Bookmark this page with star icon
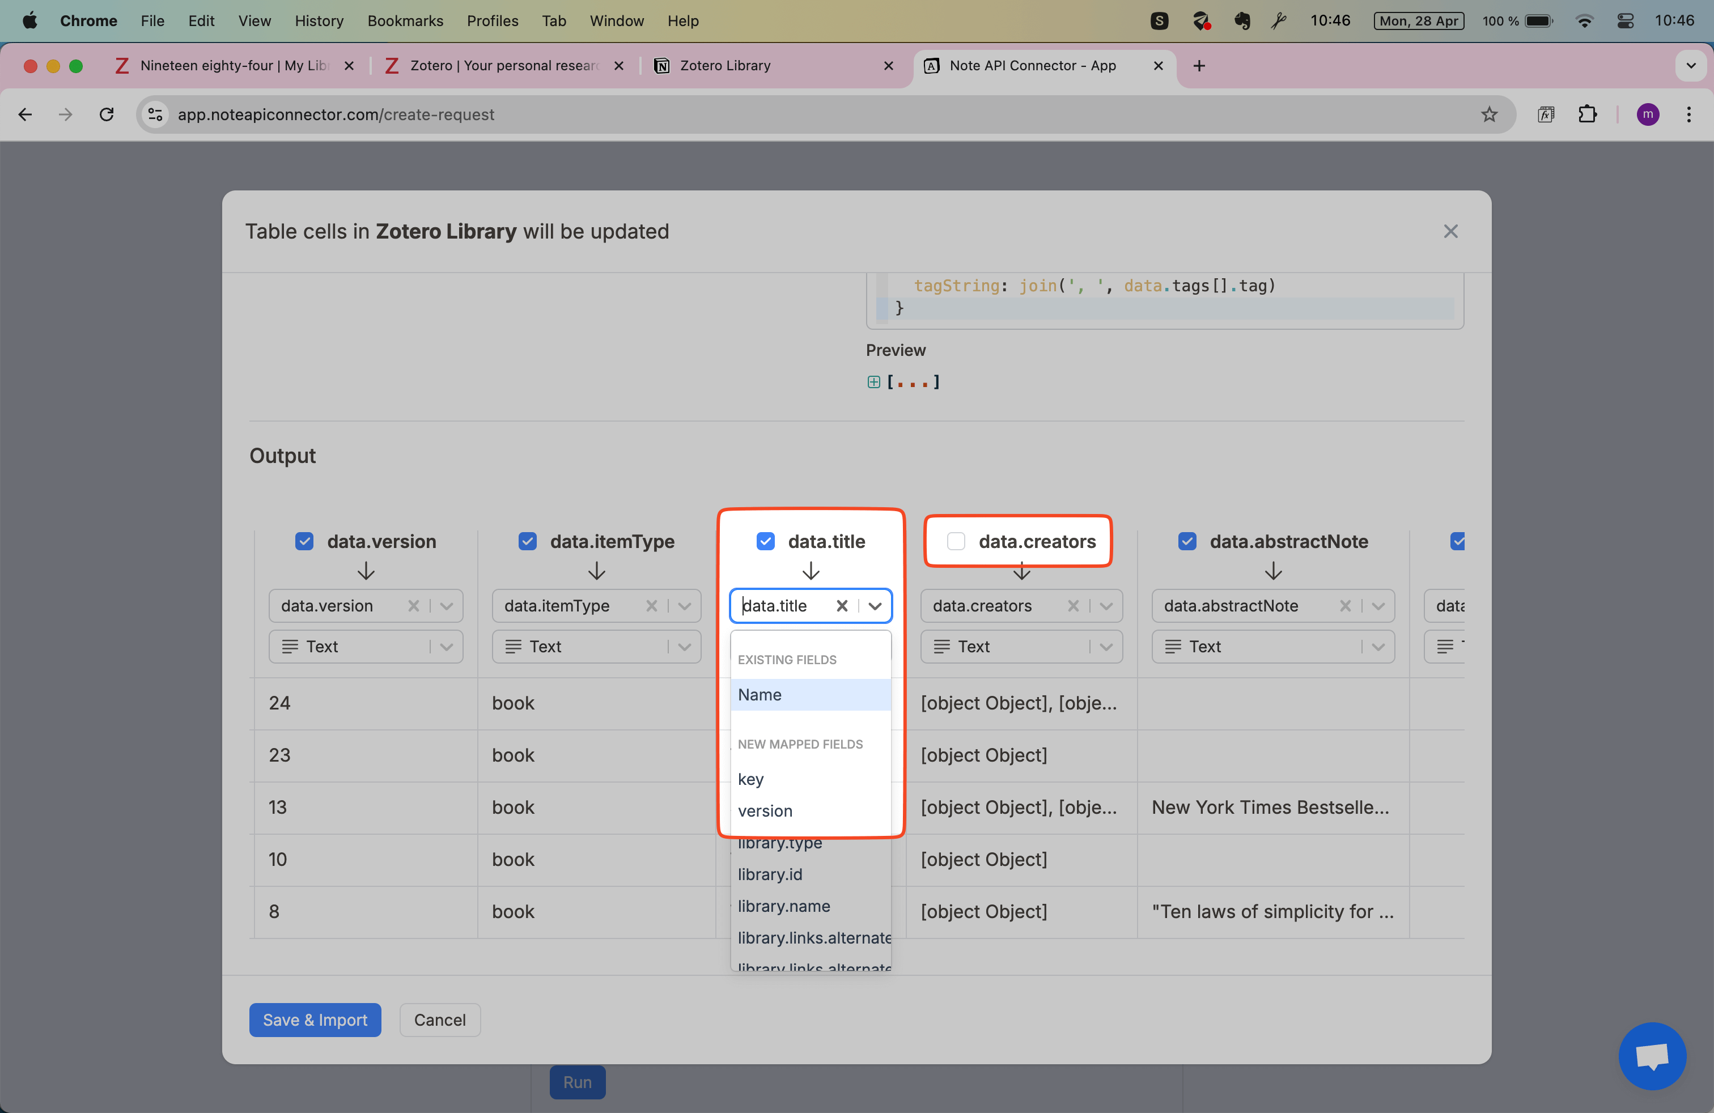Viewport: 1714px width, 1113px height. 1488,114
